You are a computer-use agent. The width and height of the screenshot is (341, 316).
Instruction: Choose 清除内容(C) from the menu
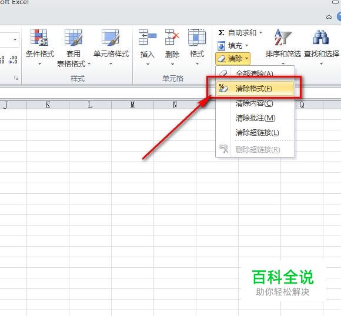(255, 103)
